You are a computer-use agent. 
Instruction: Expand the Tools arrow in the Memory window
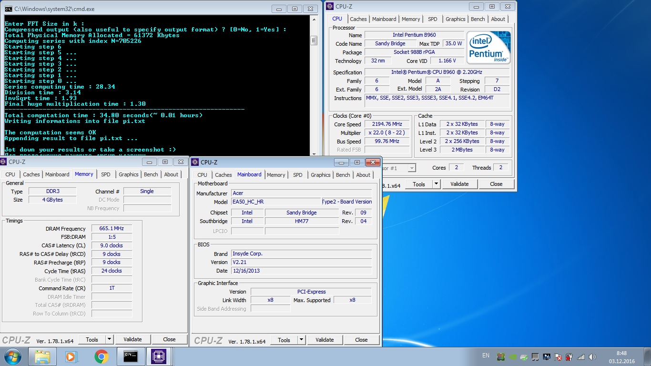click(x=110, y=339)
